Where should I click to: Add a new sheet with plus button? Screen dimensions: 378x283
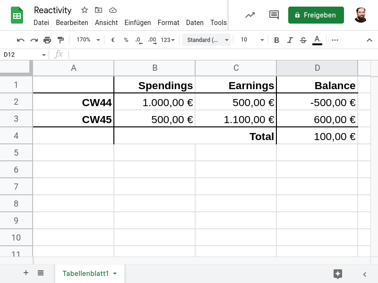[26, 273]
